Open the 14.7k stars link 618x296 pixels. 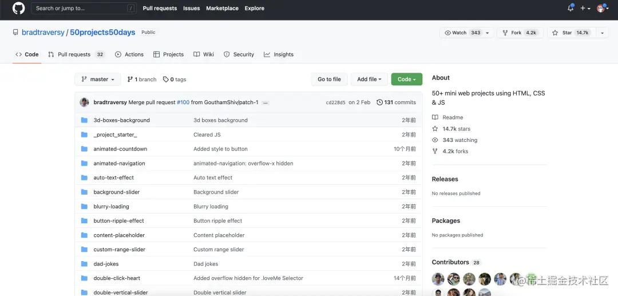pyautogui.click(x=451, y=129)
